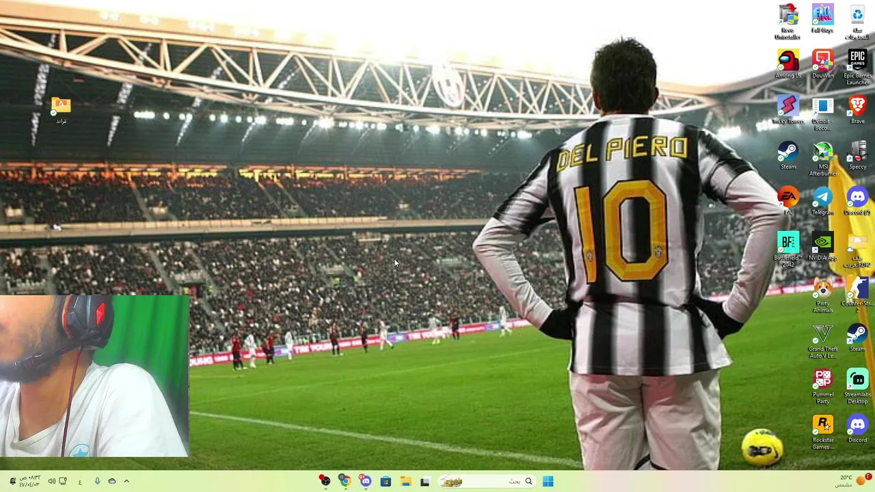Open the MSI Afterburner shortcut

822,159
